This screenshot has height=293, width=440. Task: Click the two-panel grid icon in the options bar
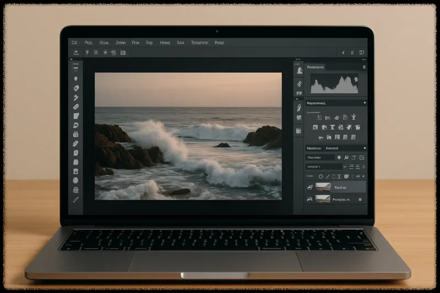(123, 52)
